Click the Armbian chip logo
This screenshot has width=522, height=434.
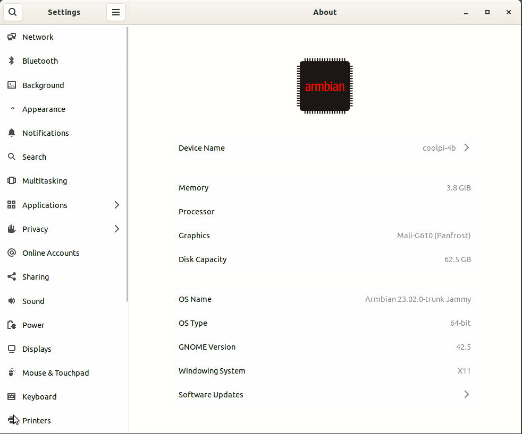point(325,86)
